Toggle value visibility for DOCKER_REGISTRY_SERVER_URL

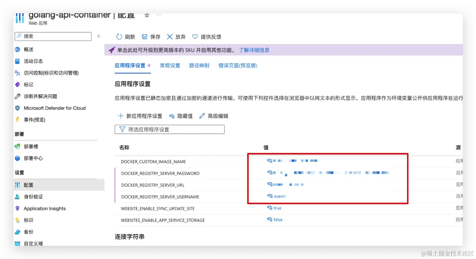pyautogui.click(x=270, y=184)
